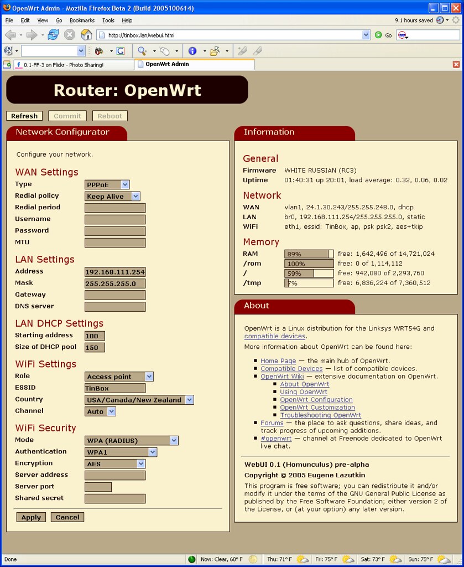Click the Stop loading icon
464x567 pixels.
[x=70, y=35]
